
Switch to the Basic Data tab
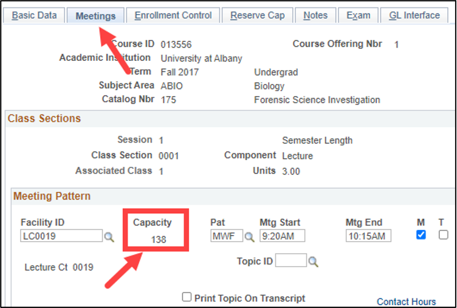(34, 16)
